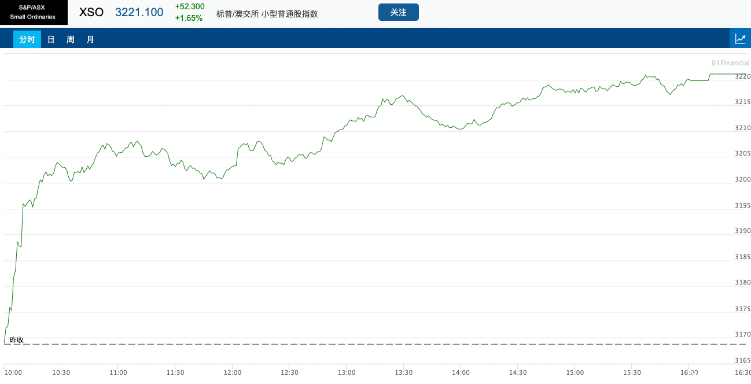751x384 pixels.
Task: Click the 3205 price axis label
Action: coord(743,153)
